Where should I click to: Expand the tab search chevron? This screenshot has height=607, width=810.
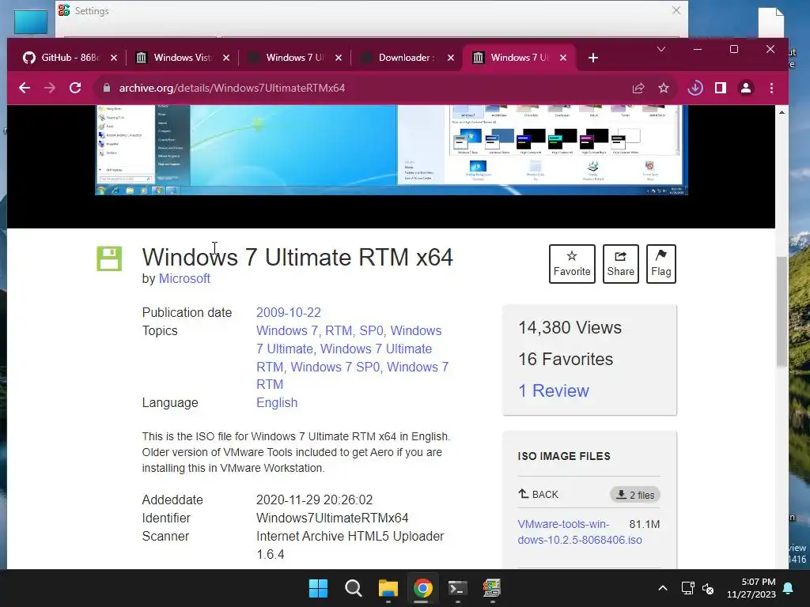tap(661, 49)
